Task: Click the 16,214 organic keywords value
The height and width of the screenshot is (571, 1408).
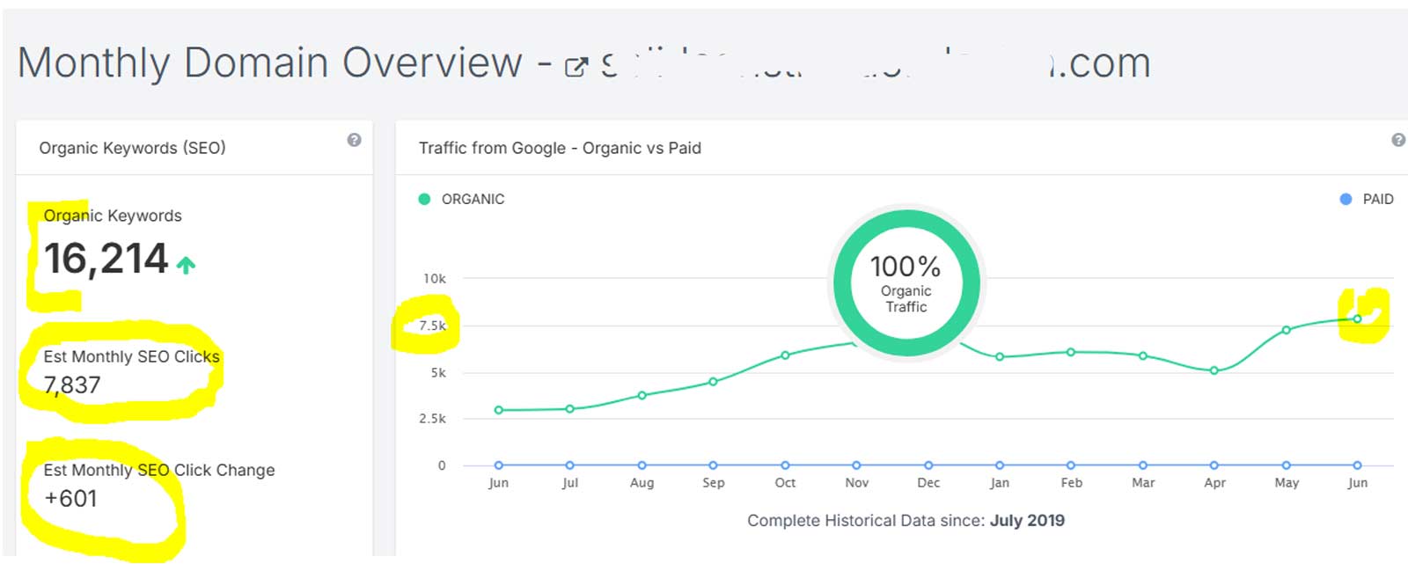Action: [106, 260]
